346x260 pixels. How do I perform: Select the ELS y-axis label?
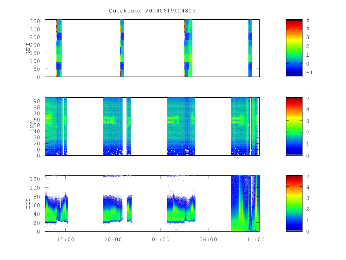pyautogui.click(x=29, y=203)
